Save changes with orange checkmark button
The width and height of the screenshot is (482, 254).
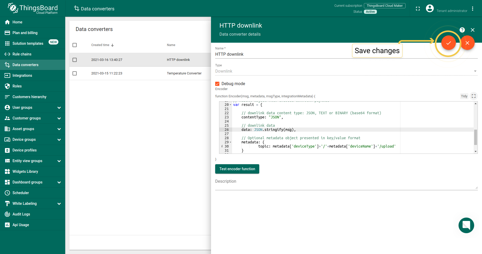pyautogui.click(x=448, y=43)
